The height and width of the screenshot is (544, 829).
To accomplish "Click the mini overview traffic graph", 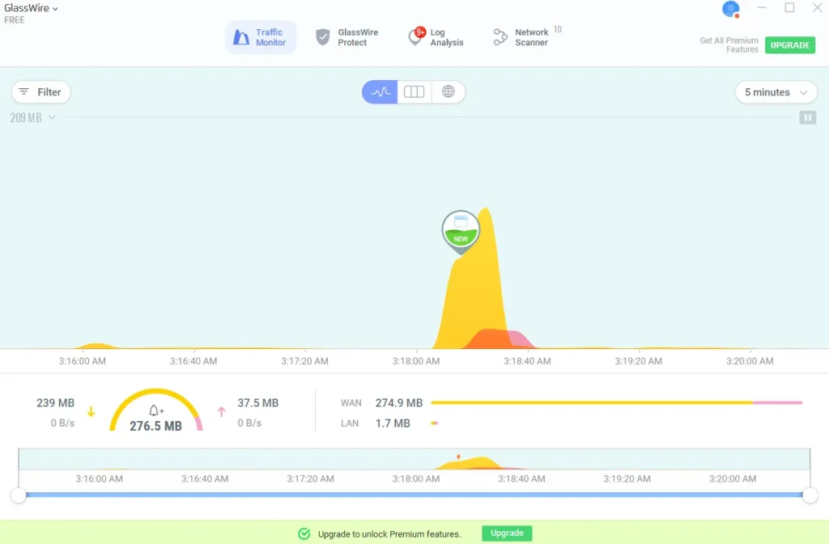I will (414, 459).
